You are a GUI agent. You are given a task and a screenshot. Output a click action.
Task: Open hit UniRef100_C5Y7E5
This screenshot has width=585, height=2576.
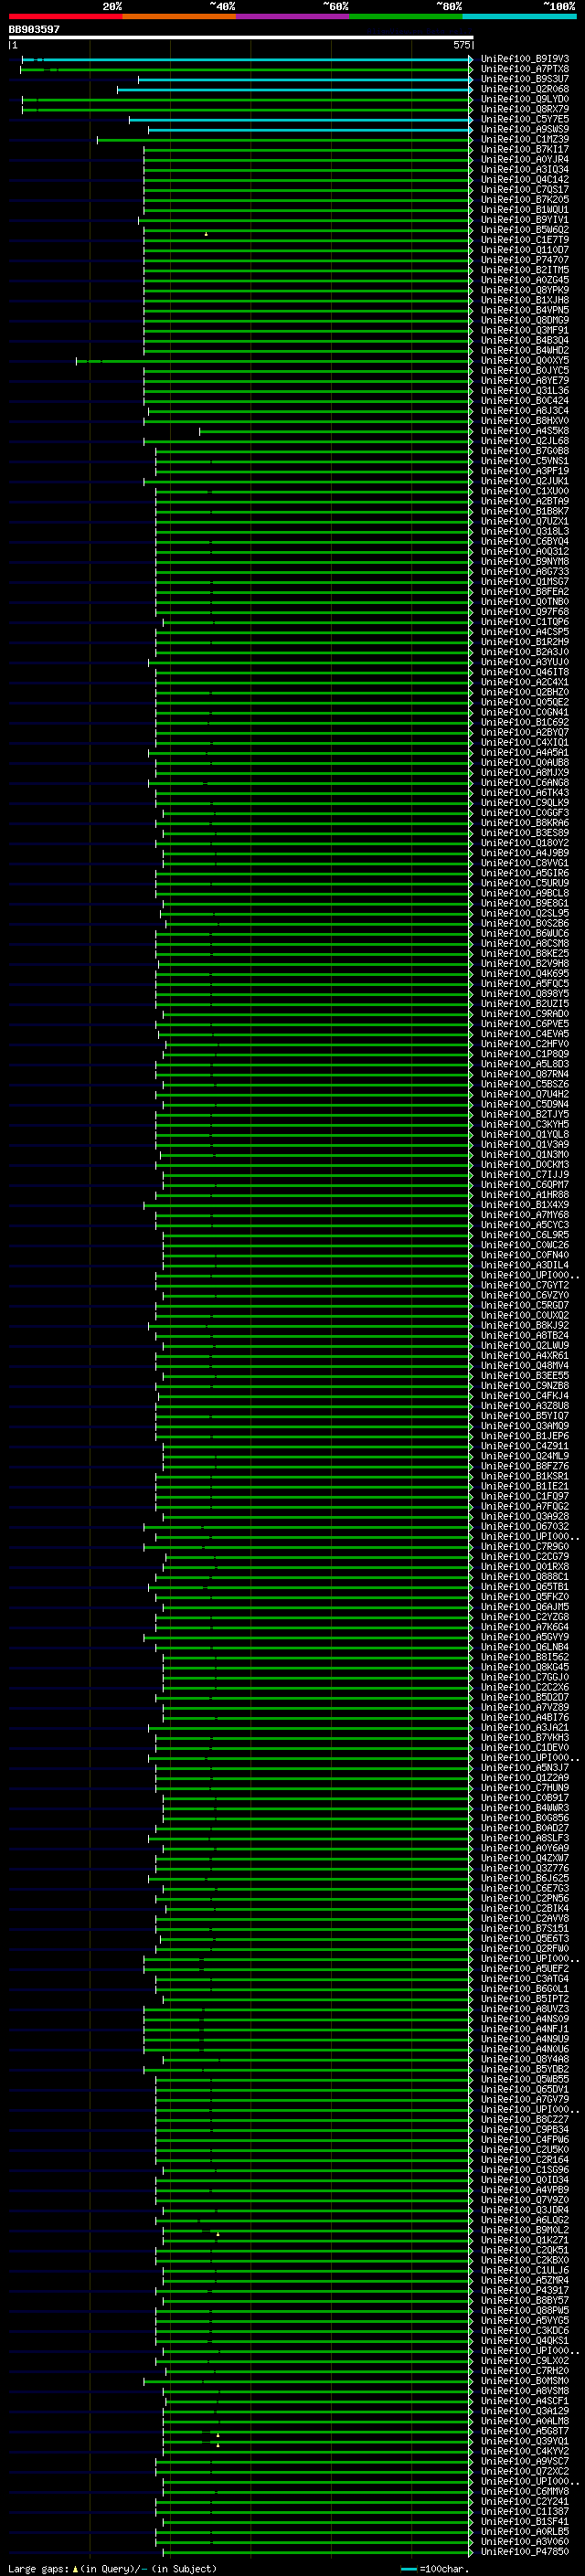[525, 119]
